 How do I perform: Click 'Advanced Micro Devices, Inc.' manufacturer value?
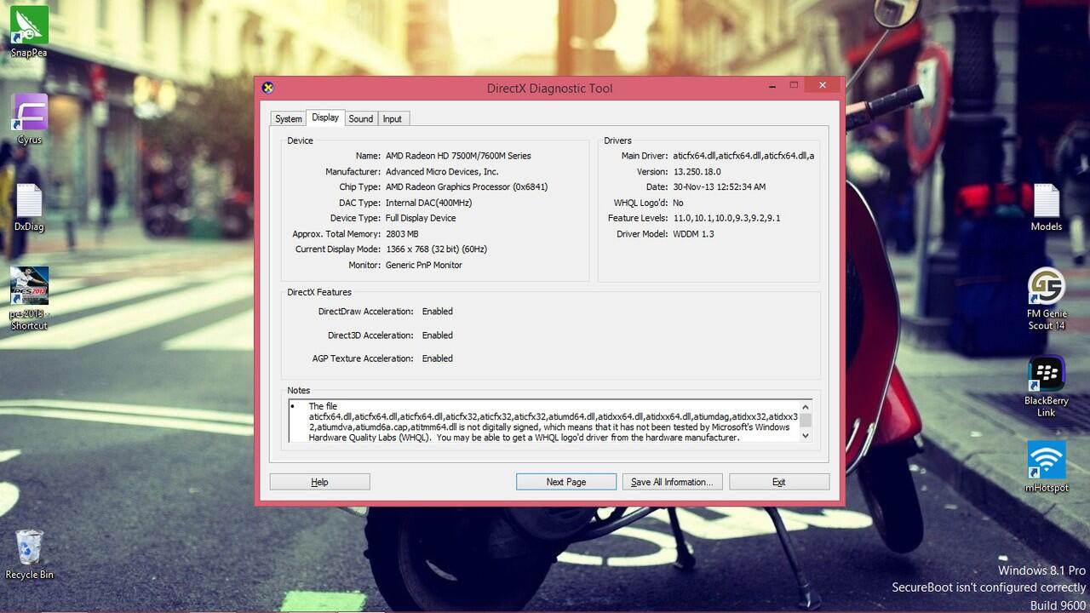(x=442, y=171)
